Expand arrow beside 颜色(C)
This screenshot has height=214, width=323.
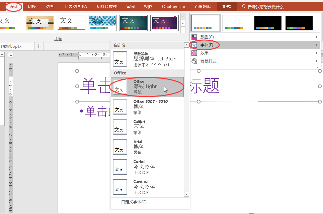[x=316, y=37]
